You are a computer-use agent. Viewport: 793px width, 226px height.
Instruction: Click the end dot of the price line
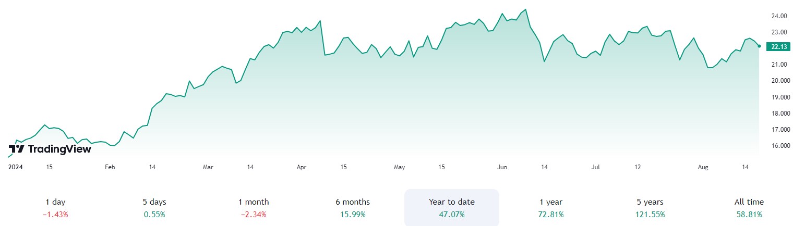(759, 46)
